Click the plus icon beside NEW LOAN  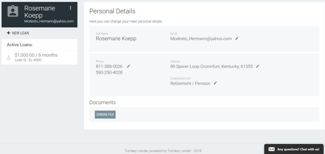[8, 33]
